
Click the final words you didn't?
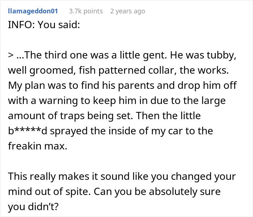[x=33, y=207]
